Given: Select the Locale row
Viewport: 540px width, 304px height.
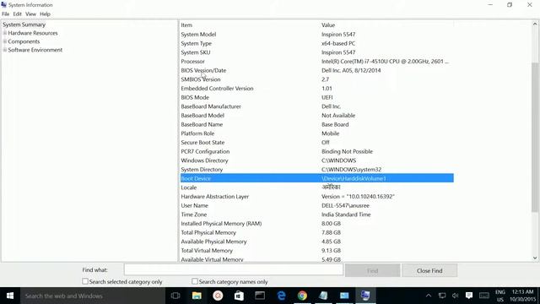Looking at the screenshot, I should click(x=317, y=187).
